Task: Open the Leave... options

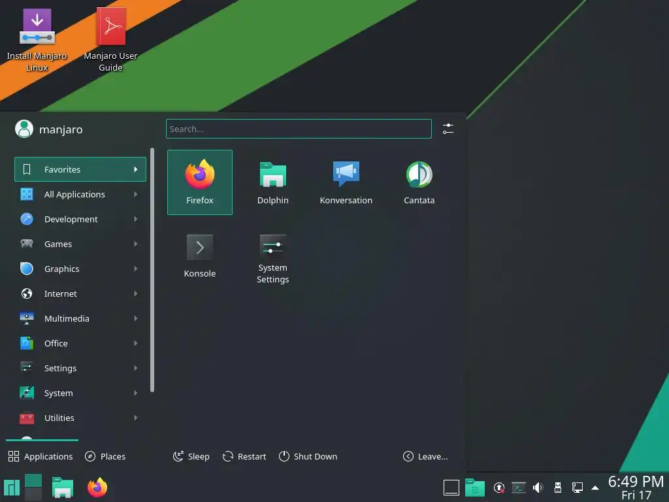Action: coord(425,456)
